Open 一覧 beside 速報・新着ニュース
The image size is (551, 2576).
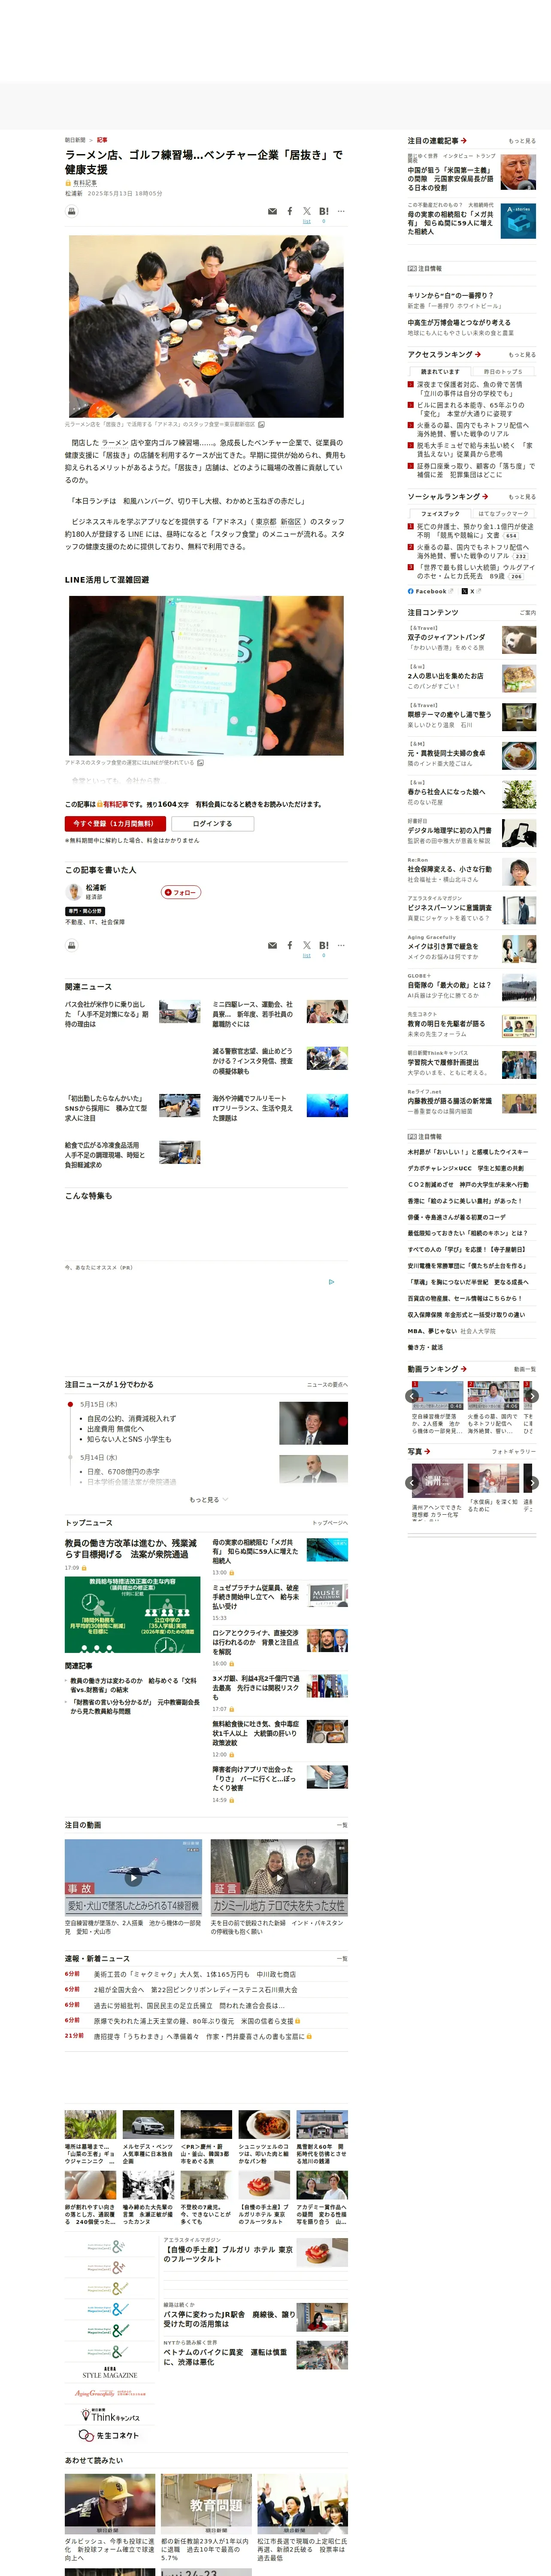point(342,1959)
